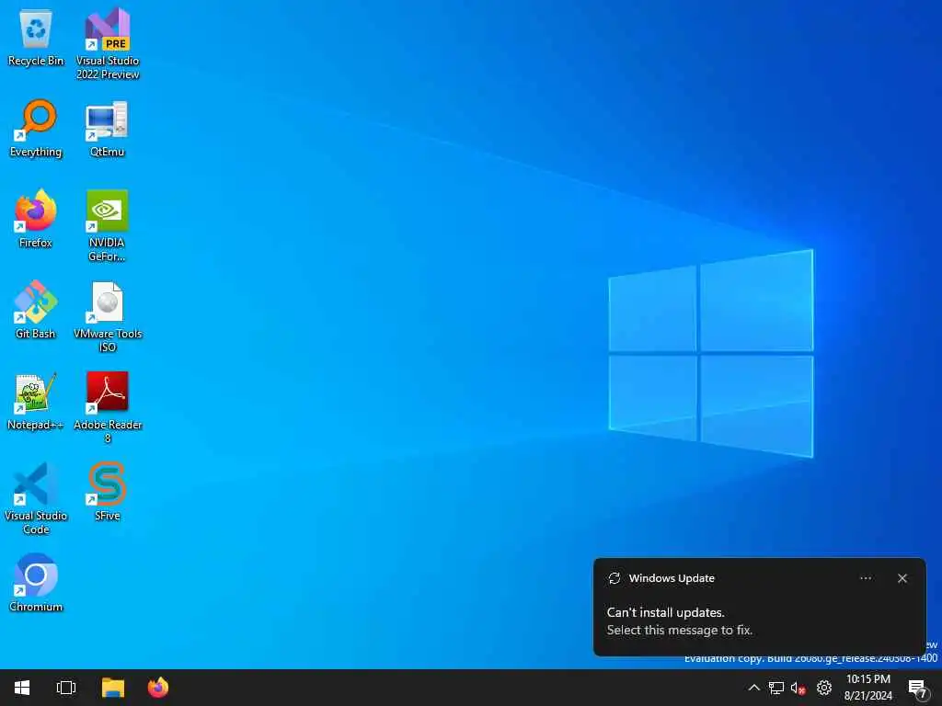
Task: Click the settings gear tray icon
Action: [x=823, y=688]
